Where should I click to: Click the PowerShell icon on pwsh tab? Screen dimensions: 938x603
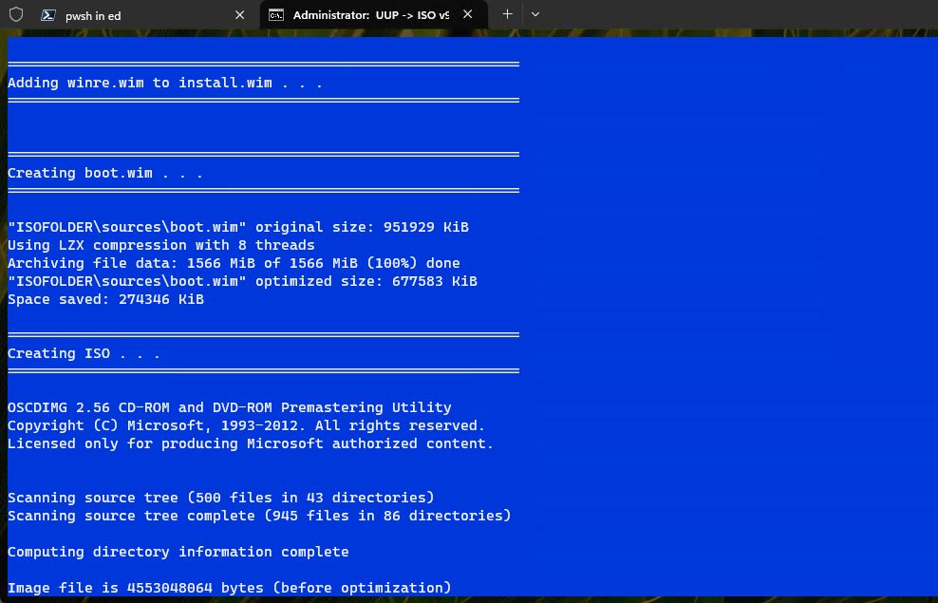[x=47, y=15]
